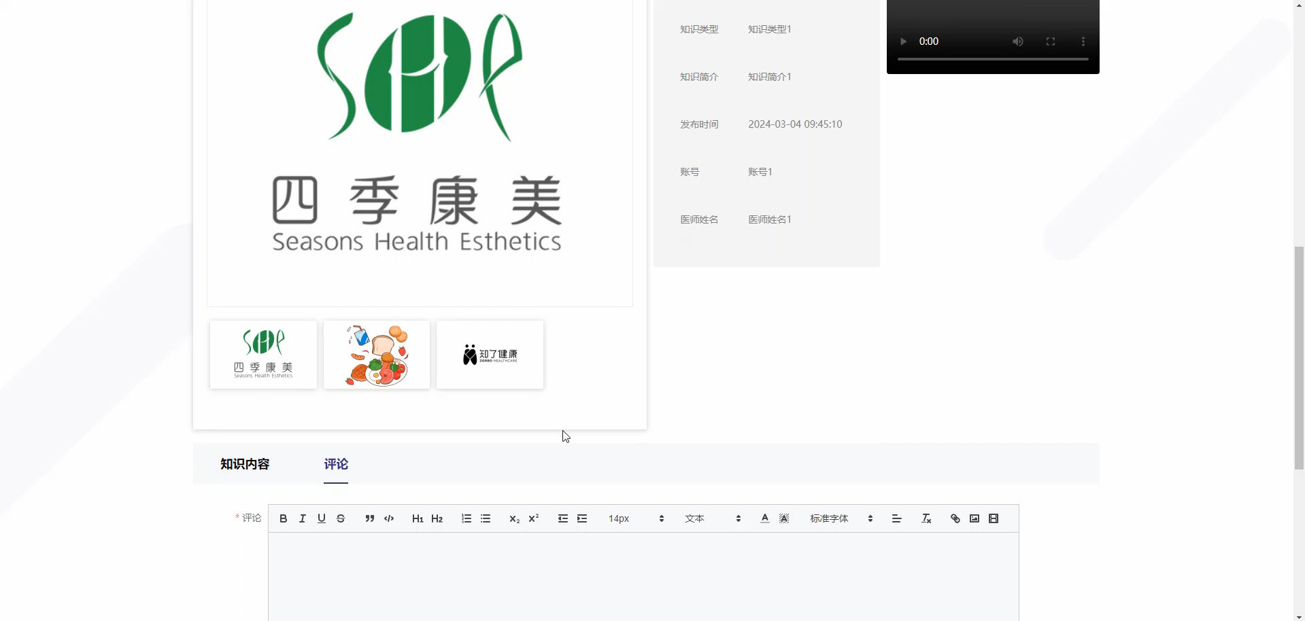Open the text background color picker
The image size is (1305, 621).
pos(784,518)
